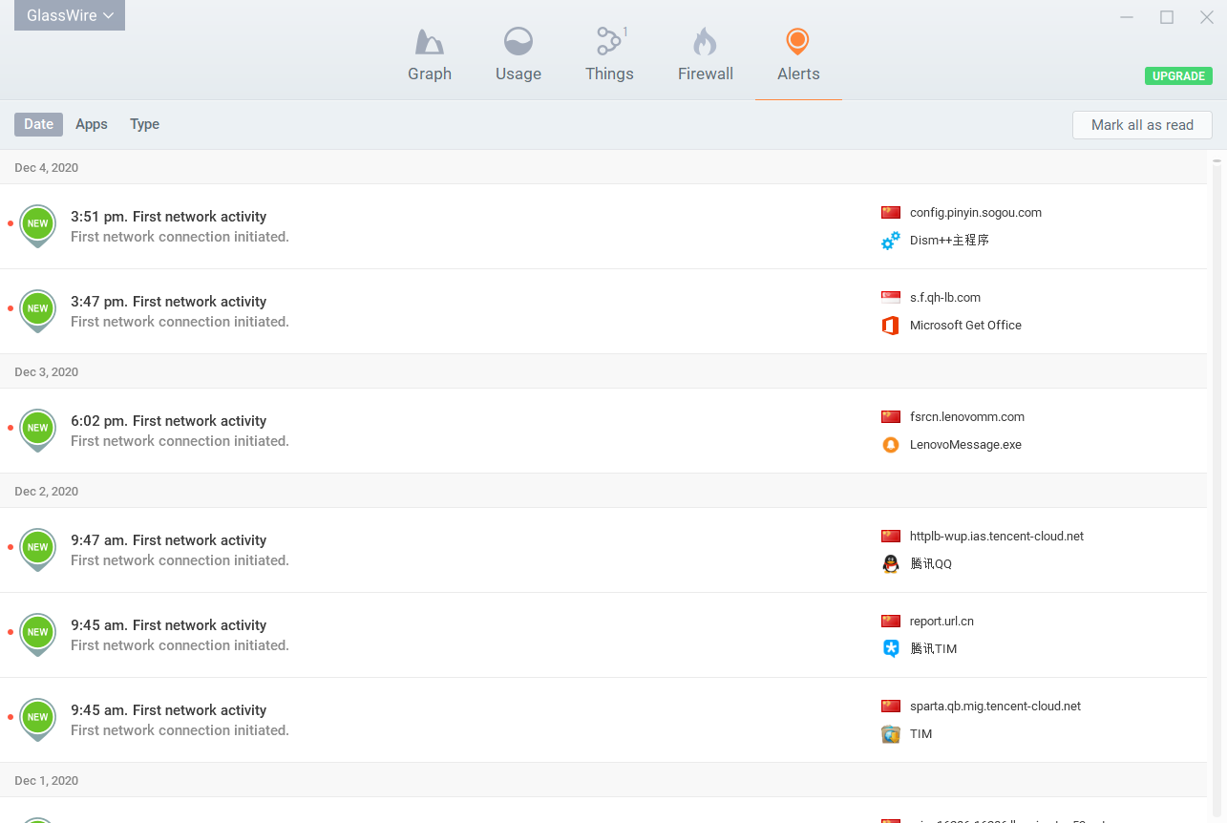The width and height of the screenshot is (1227, 823).
Task: Switch to the Graph tab
Action: [430, 54]
